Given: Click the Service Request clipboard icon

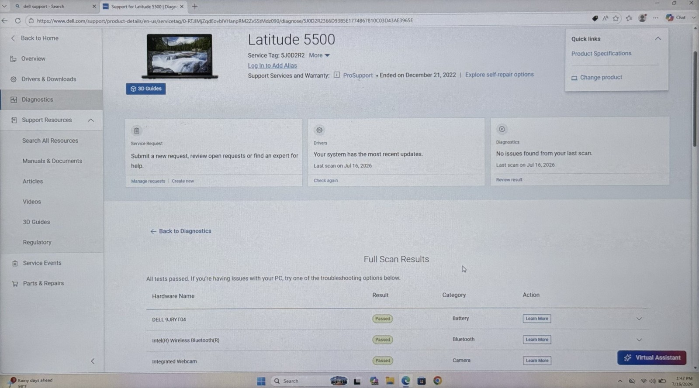Looking at the screenshot, I should click(137, 130).
